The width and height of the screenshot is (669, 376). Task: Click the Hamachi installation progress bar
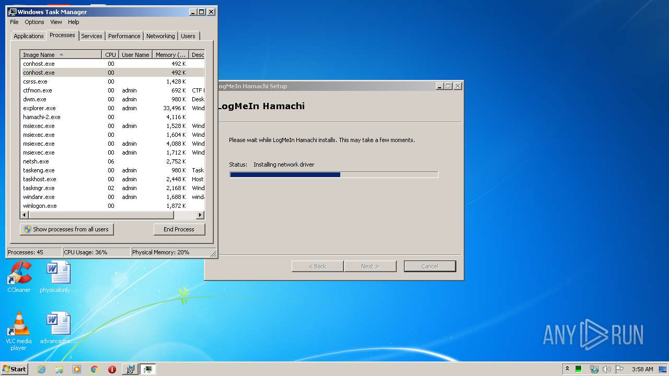(334, 174)
